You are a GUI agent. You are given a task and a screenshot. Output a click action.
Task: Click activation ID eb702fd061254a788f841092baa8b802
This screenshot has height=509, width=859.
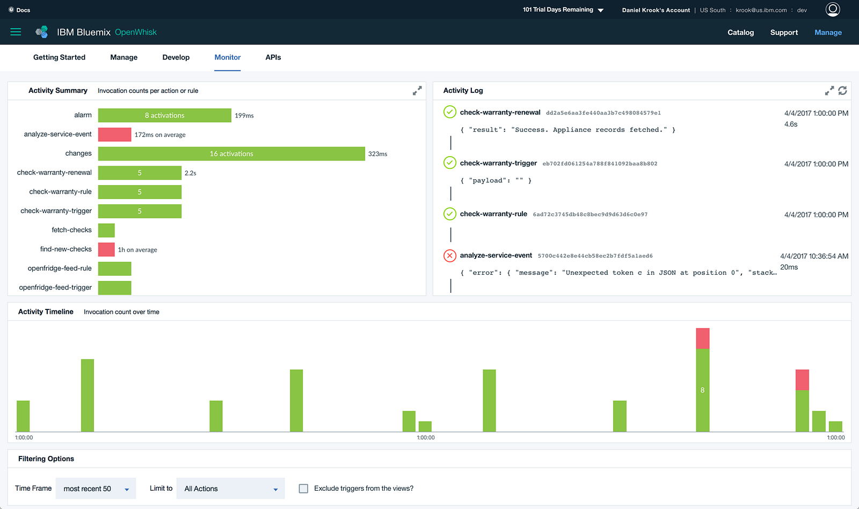point(600,164)
